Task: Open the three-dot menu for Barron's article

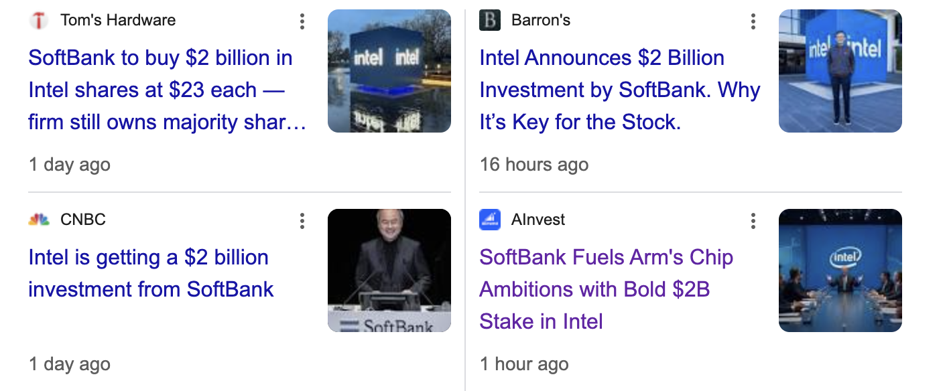Action: pos(753,22)
